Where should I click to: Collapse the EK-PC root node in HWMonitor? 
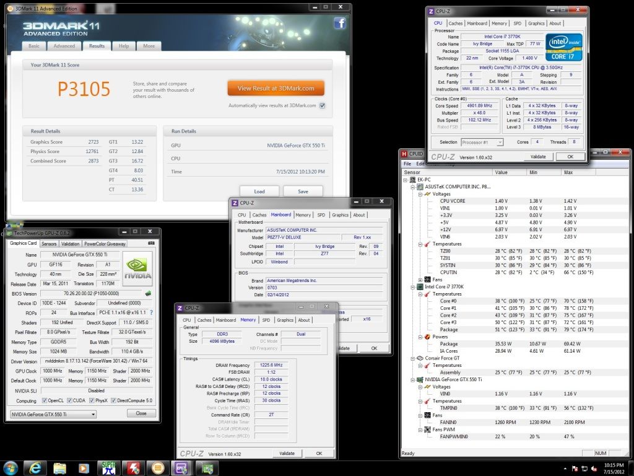[x=405, y=180]
